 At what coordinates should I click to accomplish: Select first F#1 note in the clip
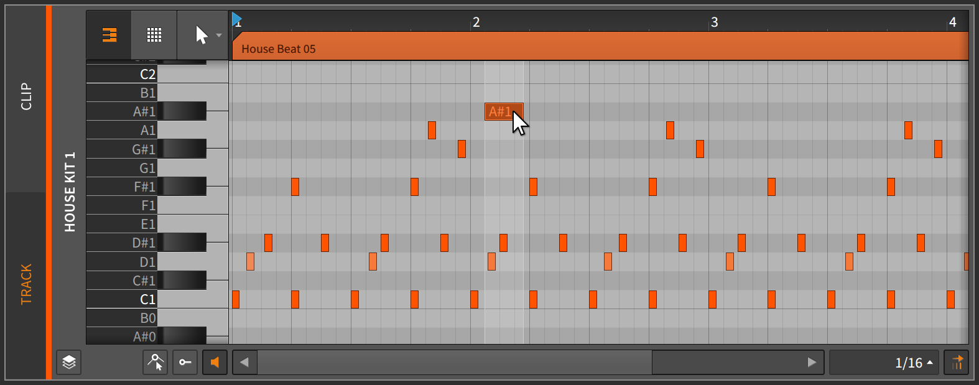click(295, 187)
